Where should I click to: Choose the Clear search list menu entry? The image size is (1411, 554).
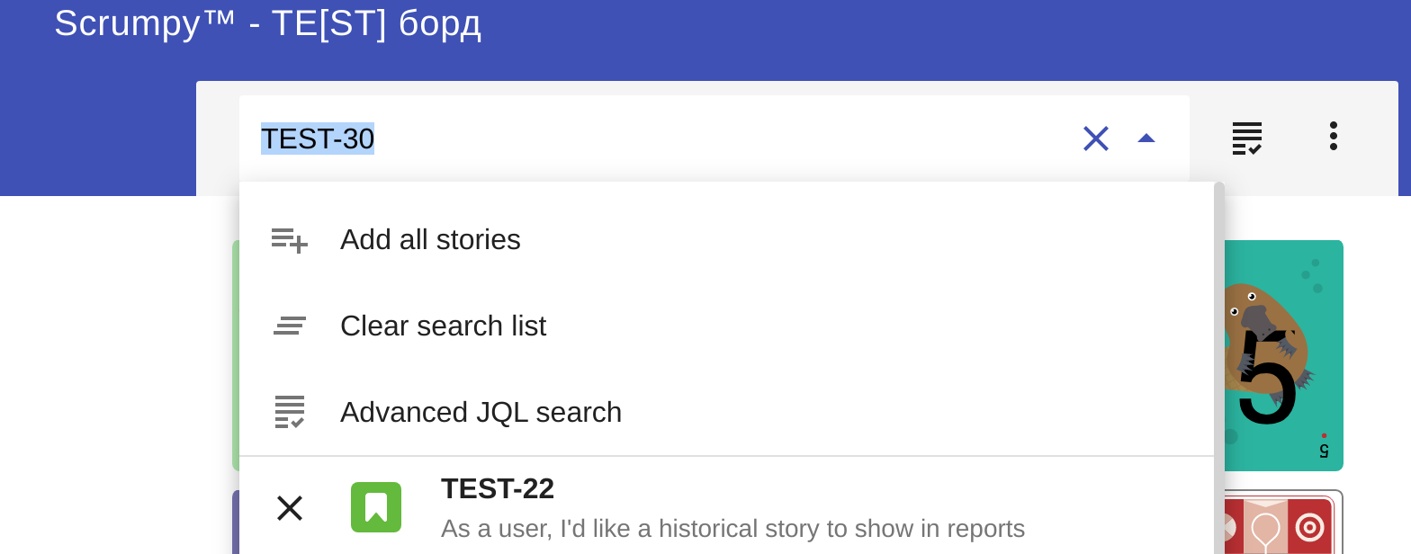click(x=443, y=326)
